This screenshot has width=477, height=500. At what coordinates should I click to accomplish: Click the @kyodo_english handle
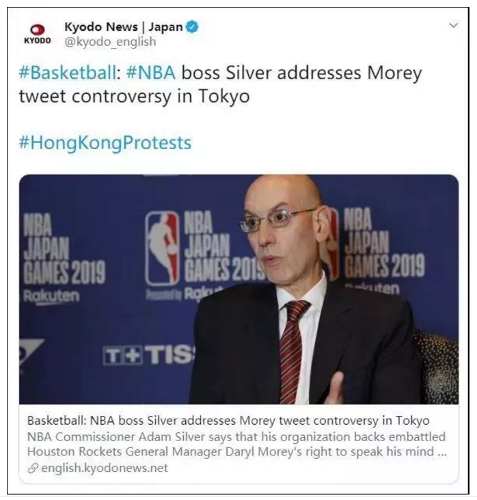[110, 42]
